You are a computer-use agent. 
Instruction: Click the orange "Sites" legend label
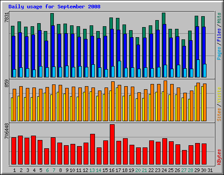click(x=219, y=115)
